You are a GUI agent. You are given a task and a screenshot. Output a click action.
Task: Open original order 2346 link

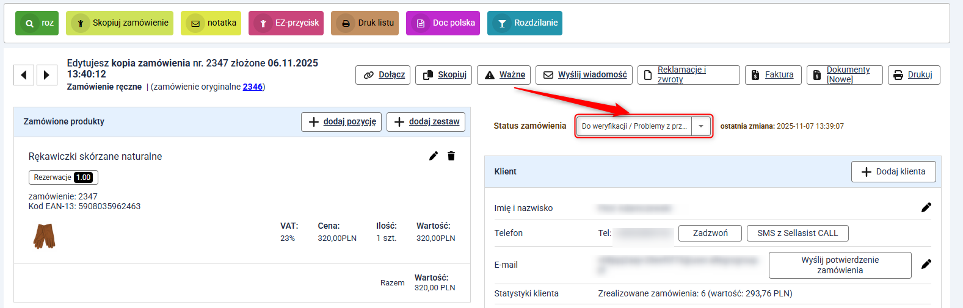252,87
